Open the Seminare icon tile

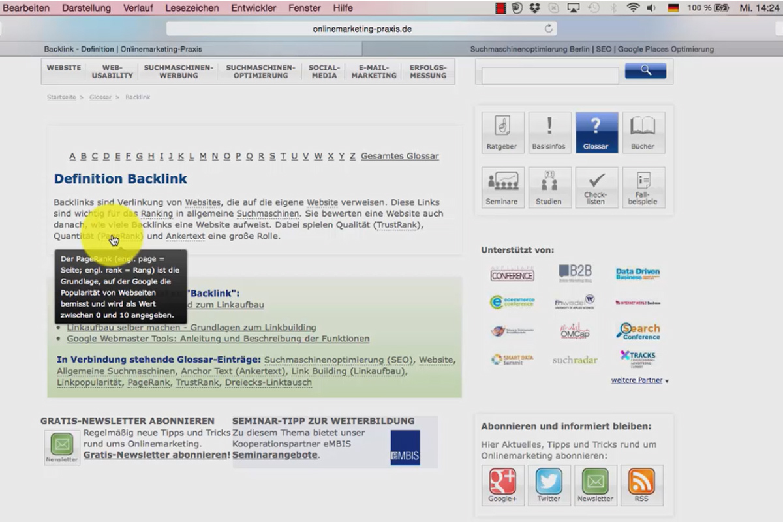pos(502,188)
